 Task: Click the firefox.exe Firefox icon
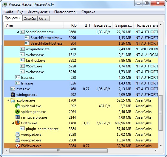click(18, 123)
